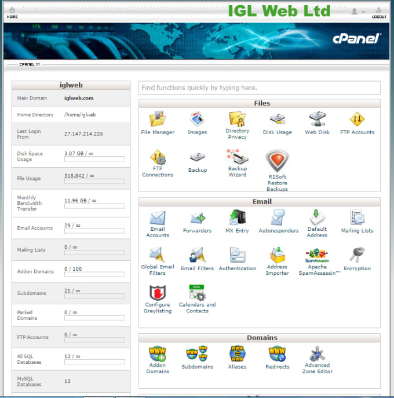Open domain Redirects
394x398 pixels.
[278, 358]
